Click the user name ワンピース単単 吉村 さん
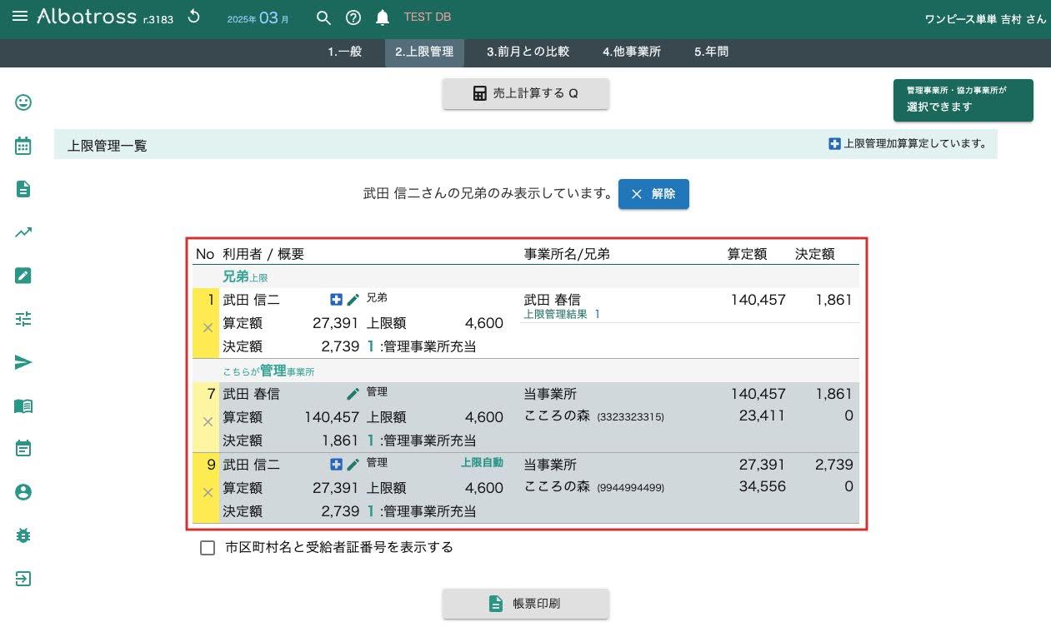This screenshot has height=642, width=1051. coord(985,18)
